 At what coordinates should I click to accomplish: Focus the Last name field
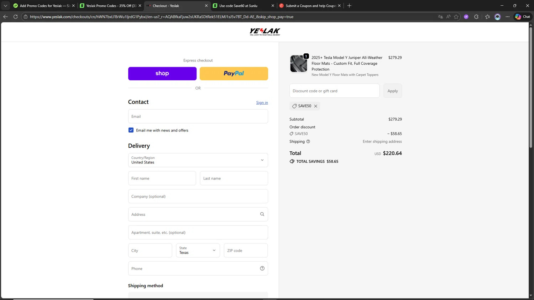[x=234, y=178]
